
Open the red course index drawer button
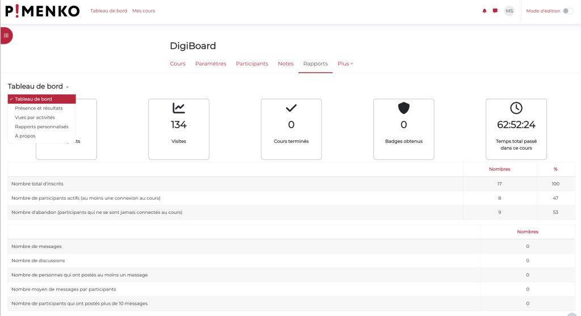(x=6, y=35)
